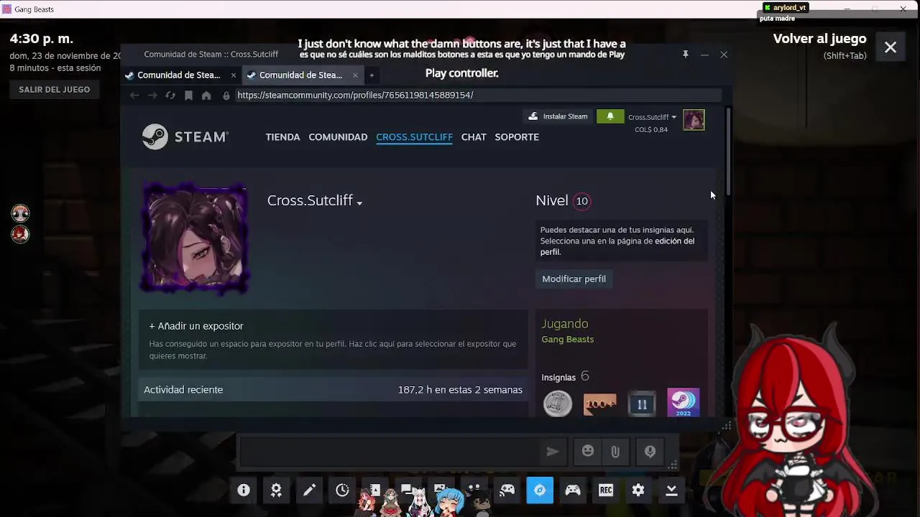The height and width of the screenshot is (517, 920).
Task: Click the 100+ games badge
Action: (599, 404)
